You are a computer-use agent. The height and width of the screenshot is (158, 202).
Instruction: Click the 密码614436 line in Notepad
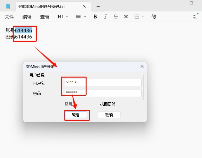pyautogui.click(x=19, y=37)
